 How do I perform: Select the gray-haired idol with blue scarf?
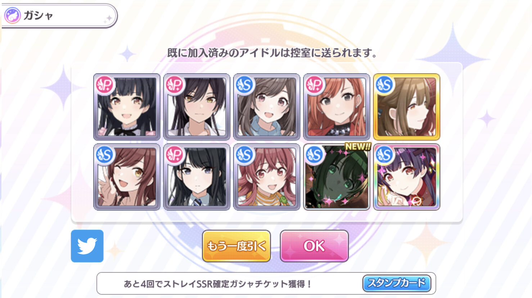point(267,107)
